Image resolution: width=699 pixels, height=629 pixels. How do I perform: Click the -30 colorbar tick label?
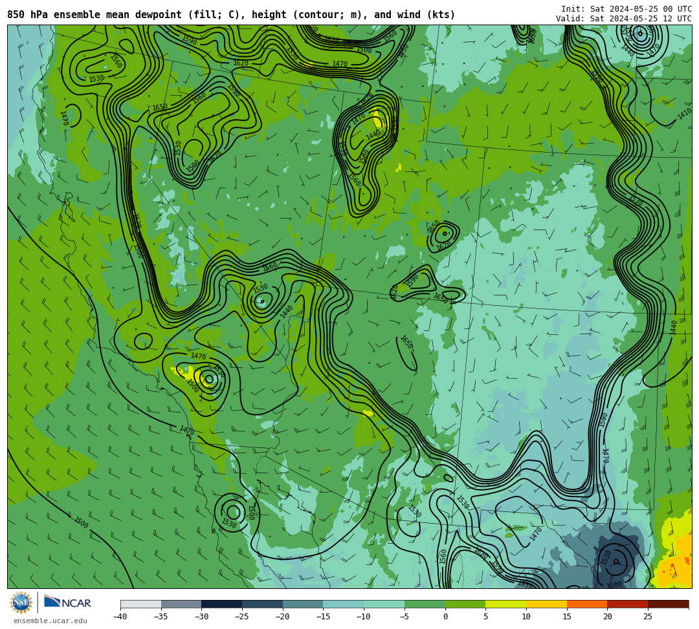point(201,617)
